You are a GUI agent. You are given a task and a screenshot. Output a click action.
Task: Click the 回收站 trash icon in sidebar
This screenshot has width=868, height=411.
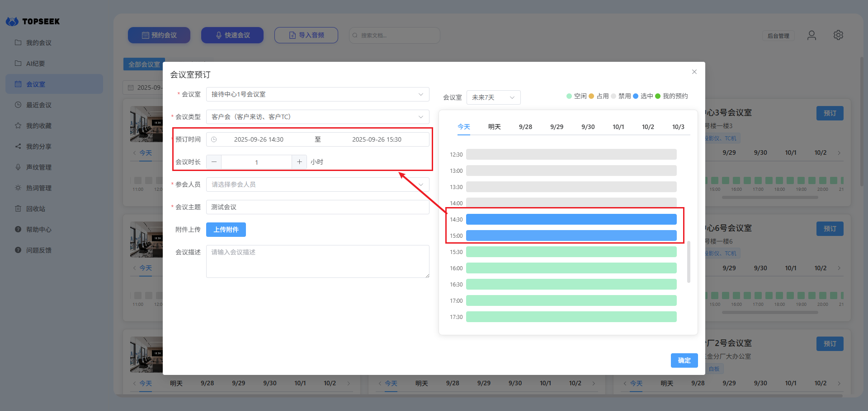click(x=18, y=209)
